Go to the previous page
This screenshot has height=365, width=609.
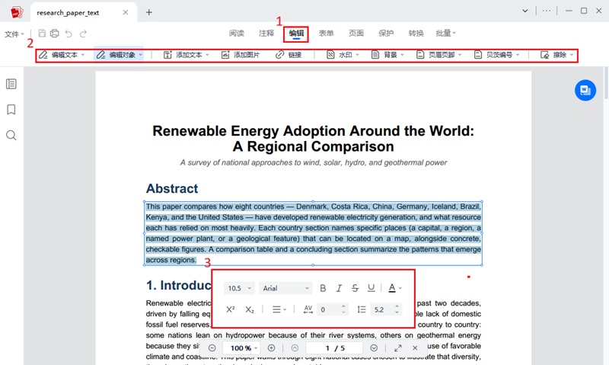click(x=295, y=348)
